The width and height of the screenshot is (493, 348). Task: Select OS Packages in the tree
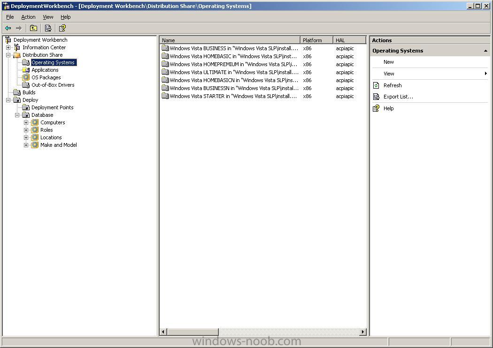(x=46, y=77)
